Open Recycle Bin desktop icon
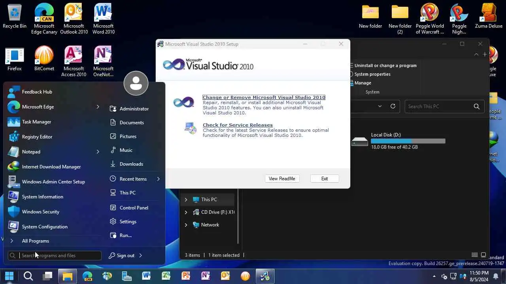This screenshot has height=284, width=506. [x=15, y=16]
